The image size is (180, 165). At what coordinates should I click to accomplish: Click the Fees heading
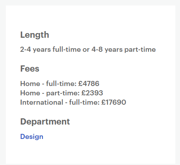pos(30,68)
